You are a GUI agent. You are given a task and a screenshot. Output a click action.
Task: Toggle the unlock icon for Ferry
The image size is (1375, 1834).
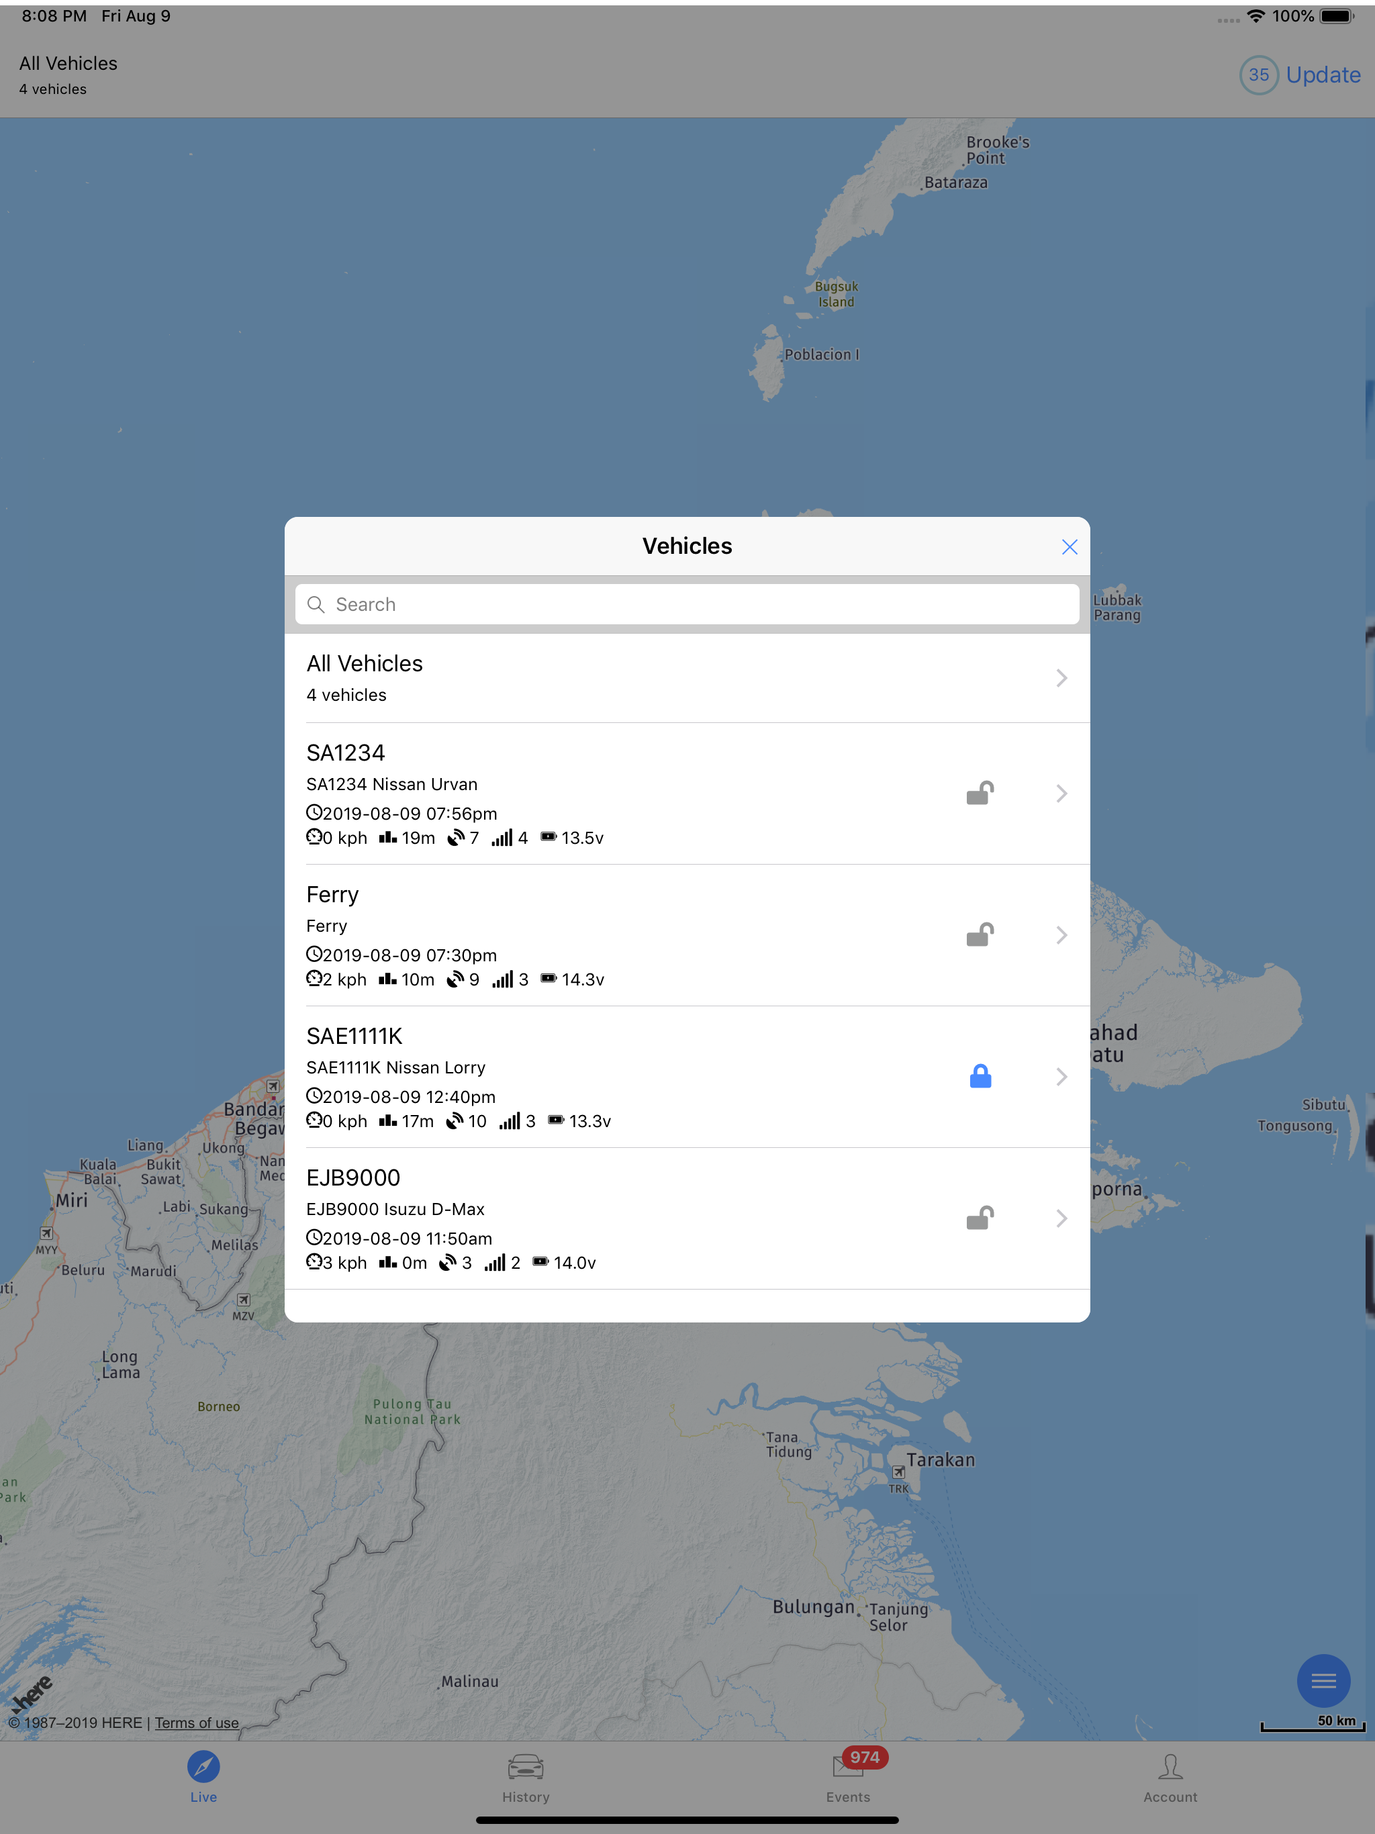click(980, 935)
